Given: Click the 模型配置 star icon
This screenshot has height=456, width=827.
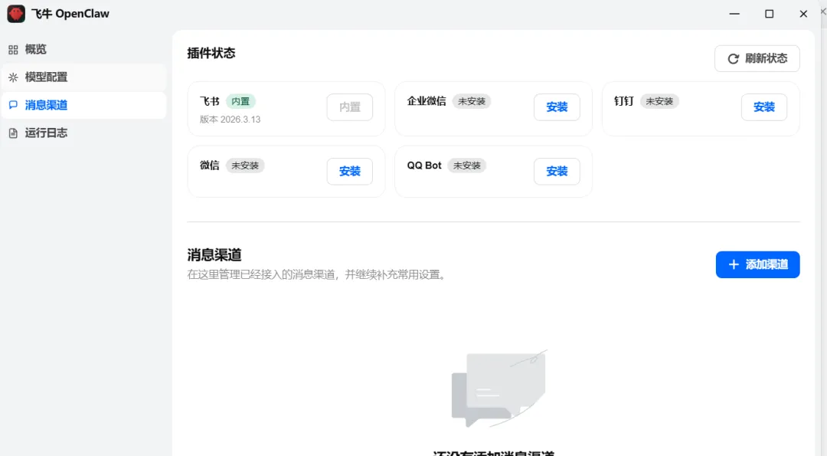Looking at the screenshot, I should (x=13, y=77).
